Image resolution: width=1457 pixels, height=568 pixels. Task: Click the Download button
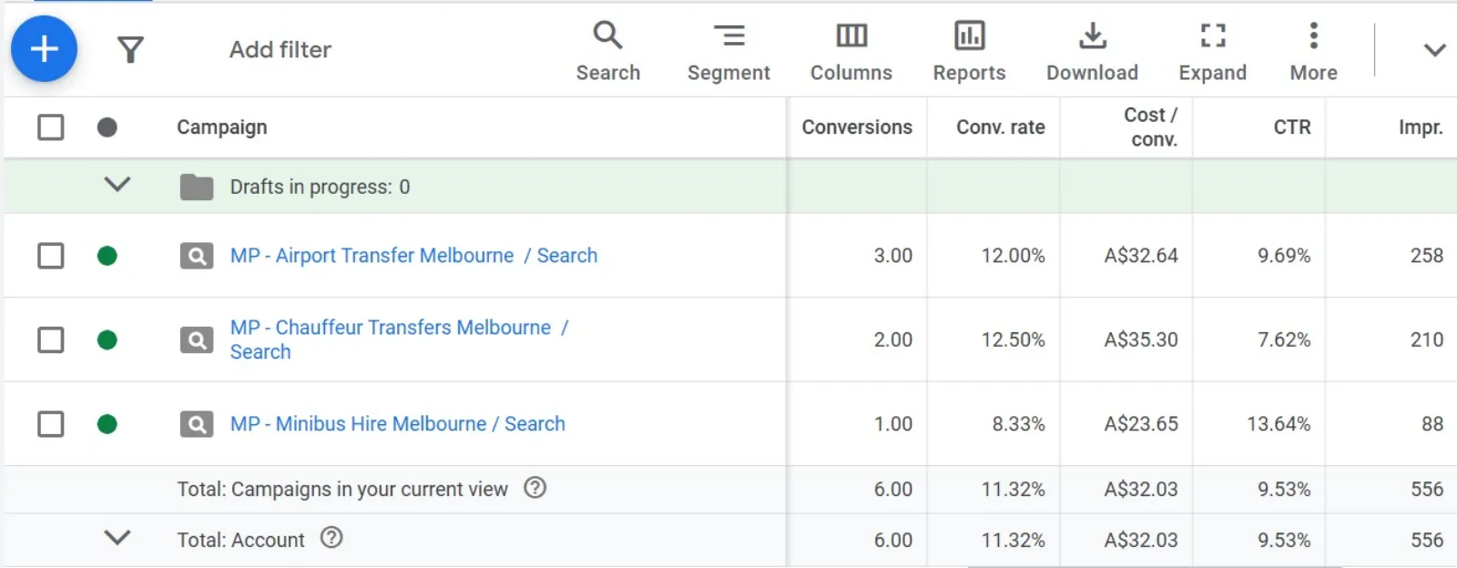pos(1092,52)
